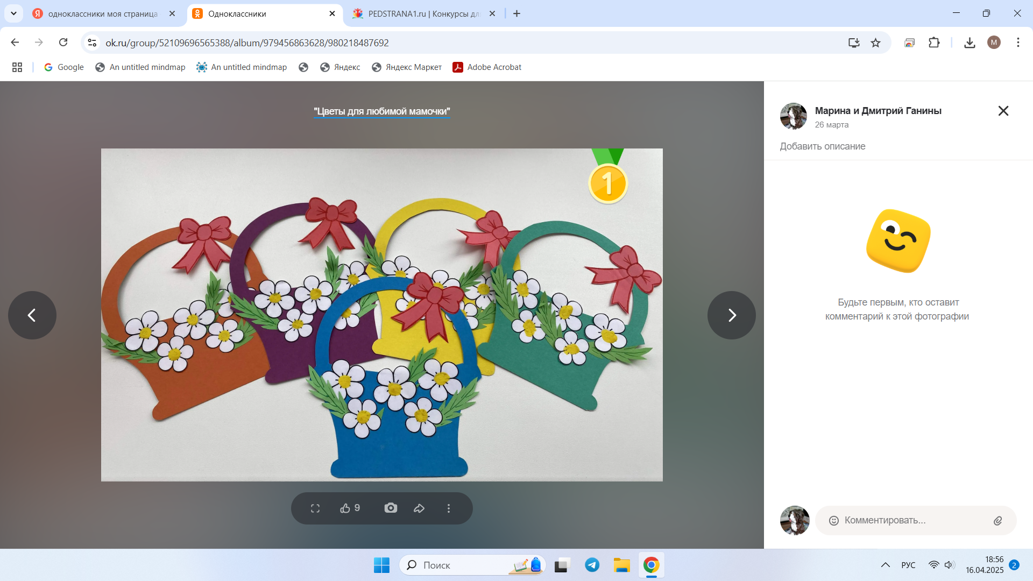The width and height of the screenshot is (1033, 581).
Task: Open emoji picker in comment box
Action: [834, 520]
